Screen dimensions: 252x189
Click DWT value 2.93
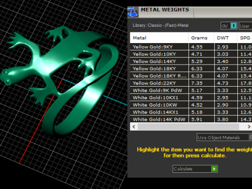(x=223, y=47)
